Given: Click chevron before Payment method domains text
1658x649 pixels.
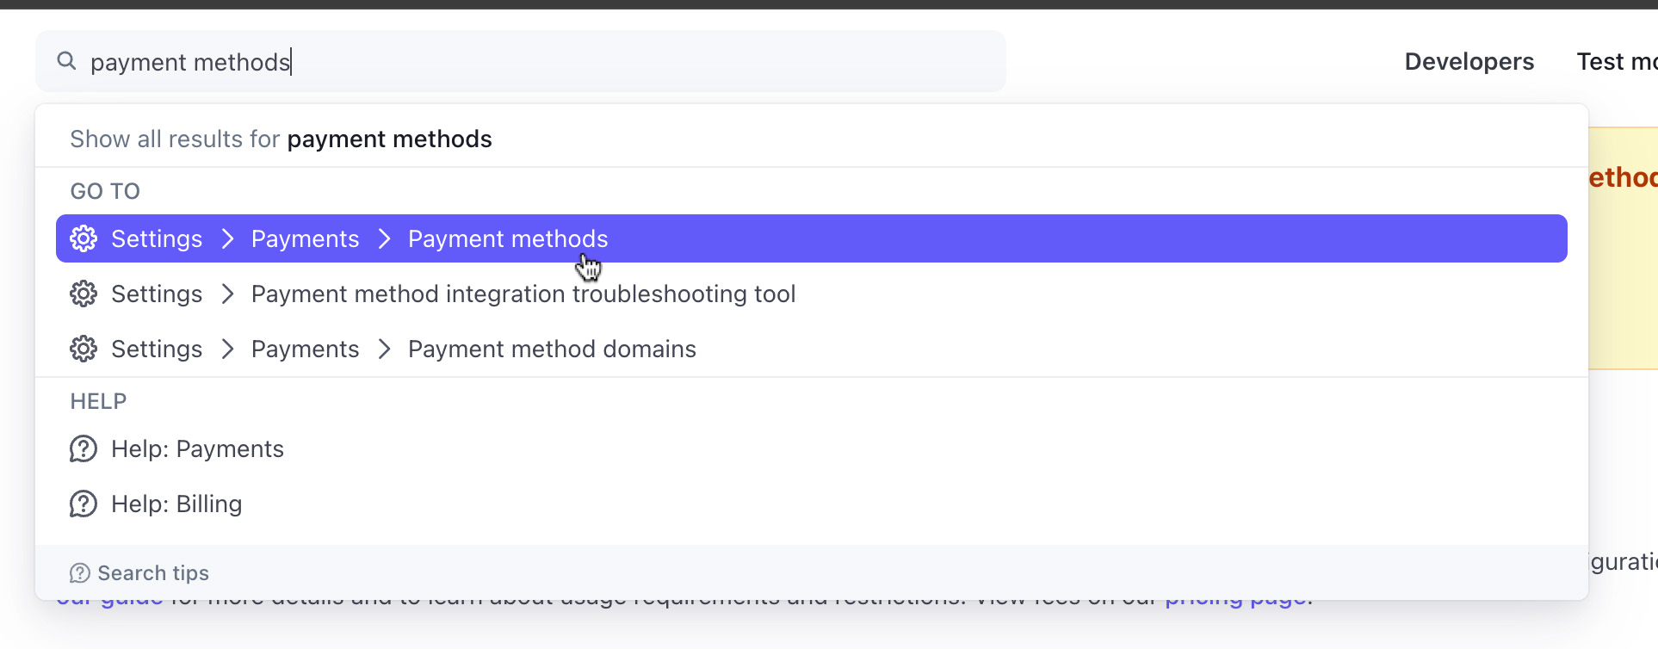Looking at the screenshot, I should tap(384, 349).
